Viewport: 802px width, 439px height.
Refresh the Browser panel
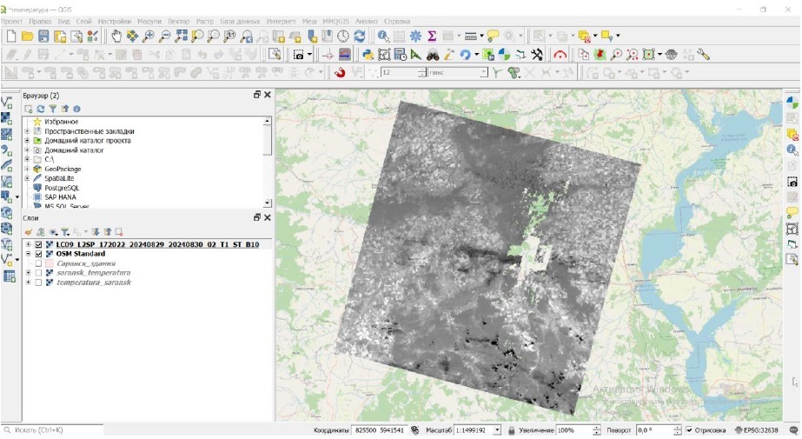(40, 109)
